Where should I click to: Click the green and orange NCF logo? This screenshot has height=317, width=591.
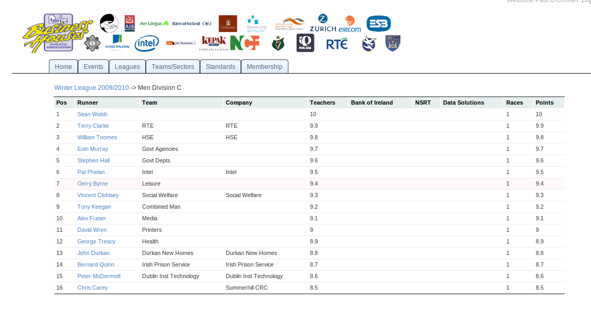point(245,43)
